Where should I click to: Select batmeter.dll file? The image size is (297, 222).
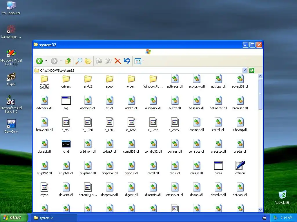tap(218, 103)
